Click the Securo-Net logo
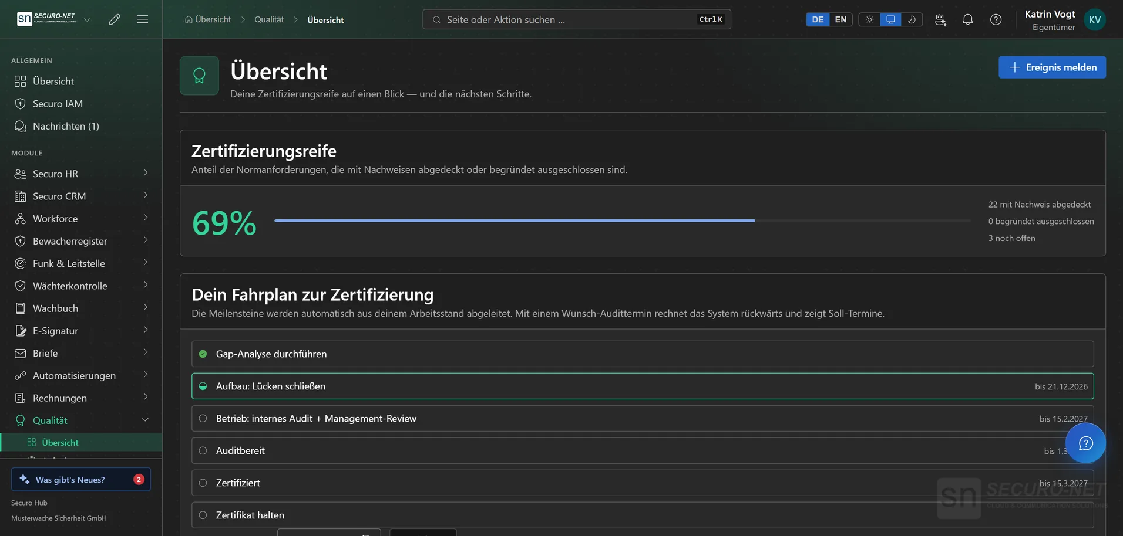Image resolution: width=1123 pixels, height=536 pixels. (x=46, y=19)
